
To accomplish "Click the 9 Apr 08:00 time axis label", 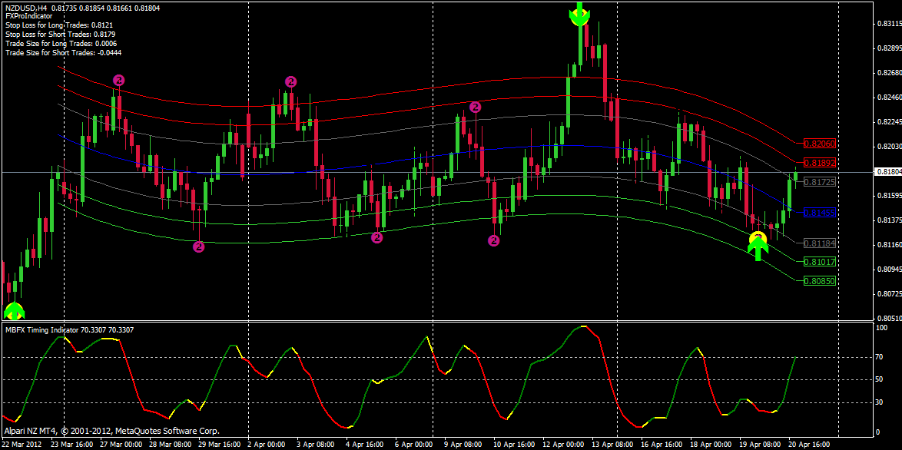I will (465, 445).
